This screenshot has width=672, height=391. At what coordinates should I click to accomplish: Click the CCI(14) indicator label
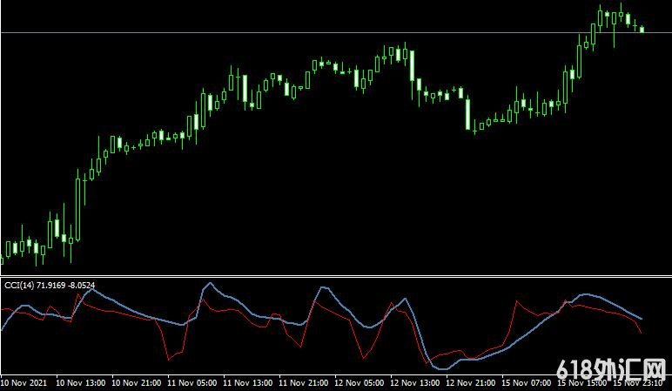point(19,285)
